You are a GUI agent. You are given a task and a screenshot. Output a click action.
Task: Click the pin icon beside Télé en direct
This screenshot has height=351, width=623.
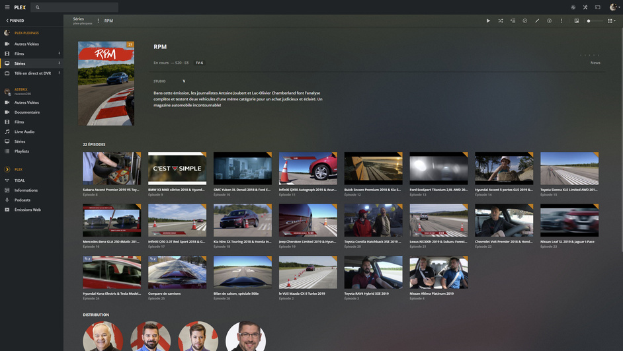60,73
